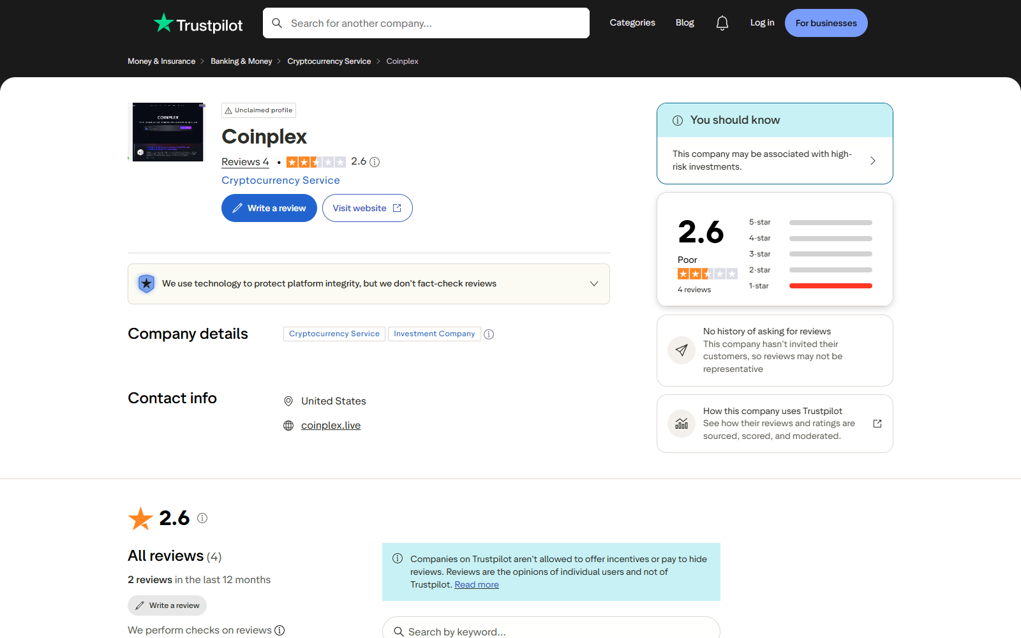
Task: Click the shield star integrity icon
Action: (x=147, y=283)
